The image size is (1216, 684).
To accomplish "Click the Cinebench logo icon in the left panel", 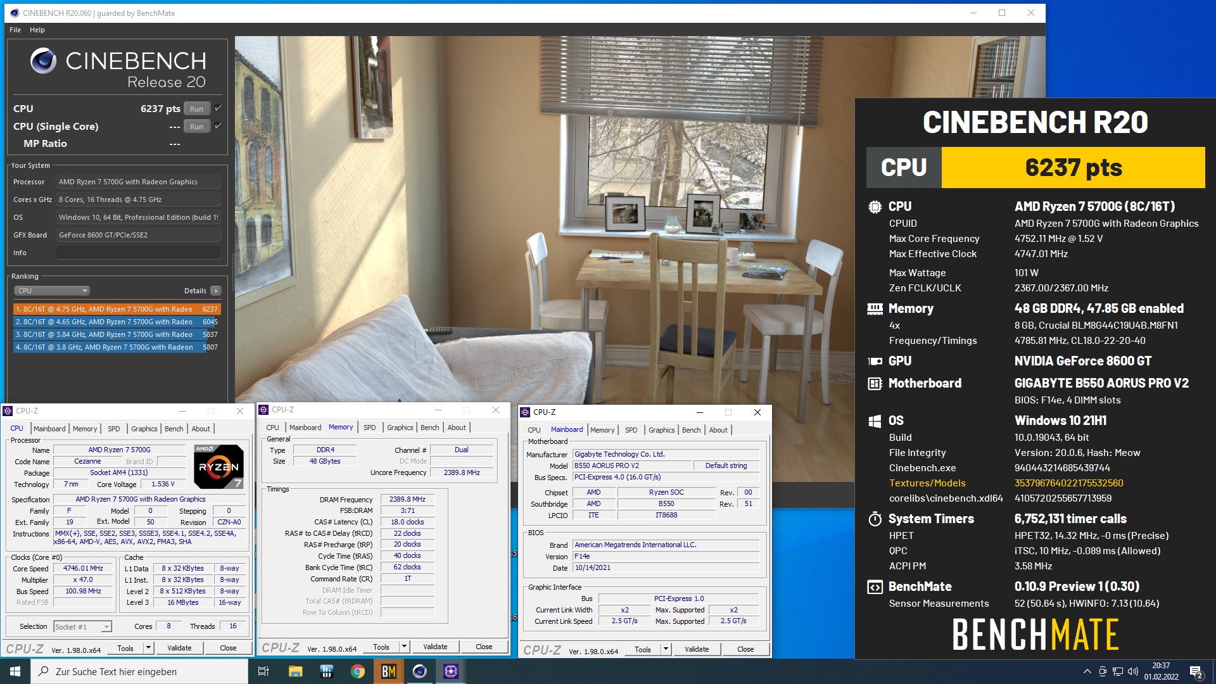I will pyautogui.click(x=43, y=61).
